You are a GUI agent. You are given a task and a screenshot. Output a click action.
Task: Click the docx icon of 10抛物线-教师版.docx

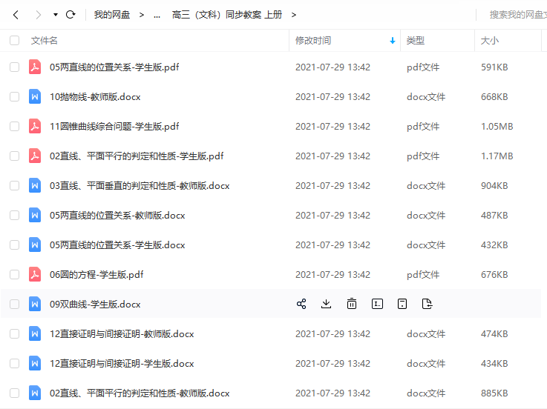tap(35, 96)
